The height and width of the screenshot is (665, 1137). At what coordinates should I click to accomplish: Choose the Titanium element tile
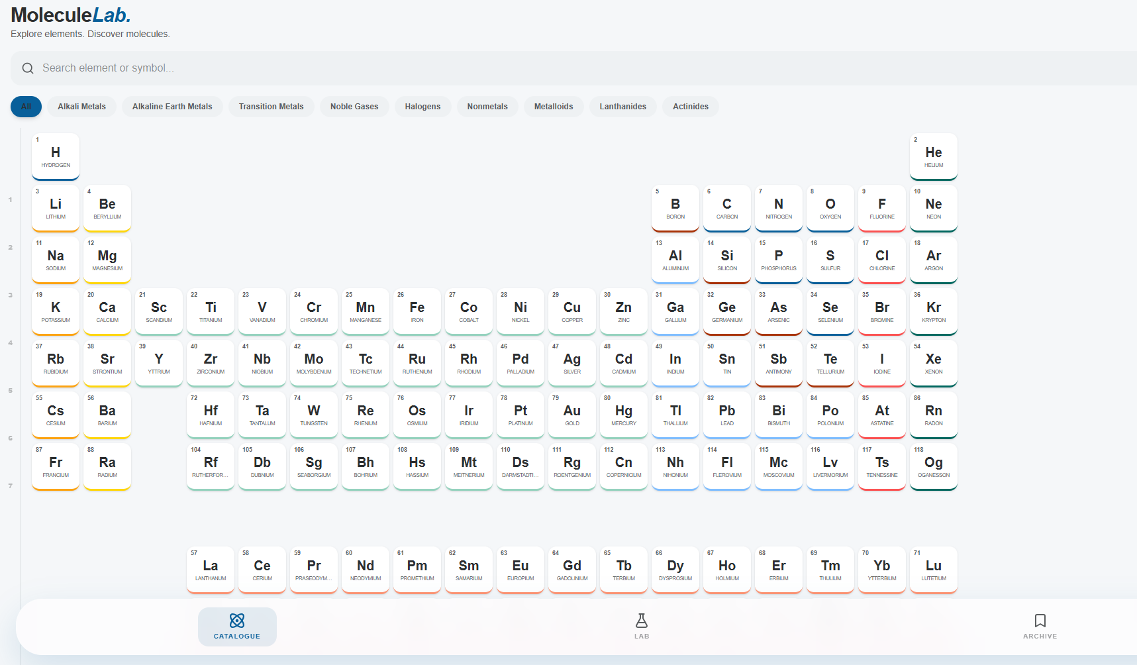[x=211, y=311]
